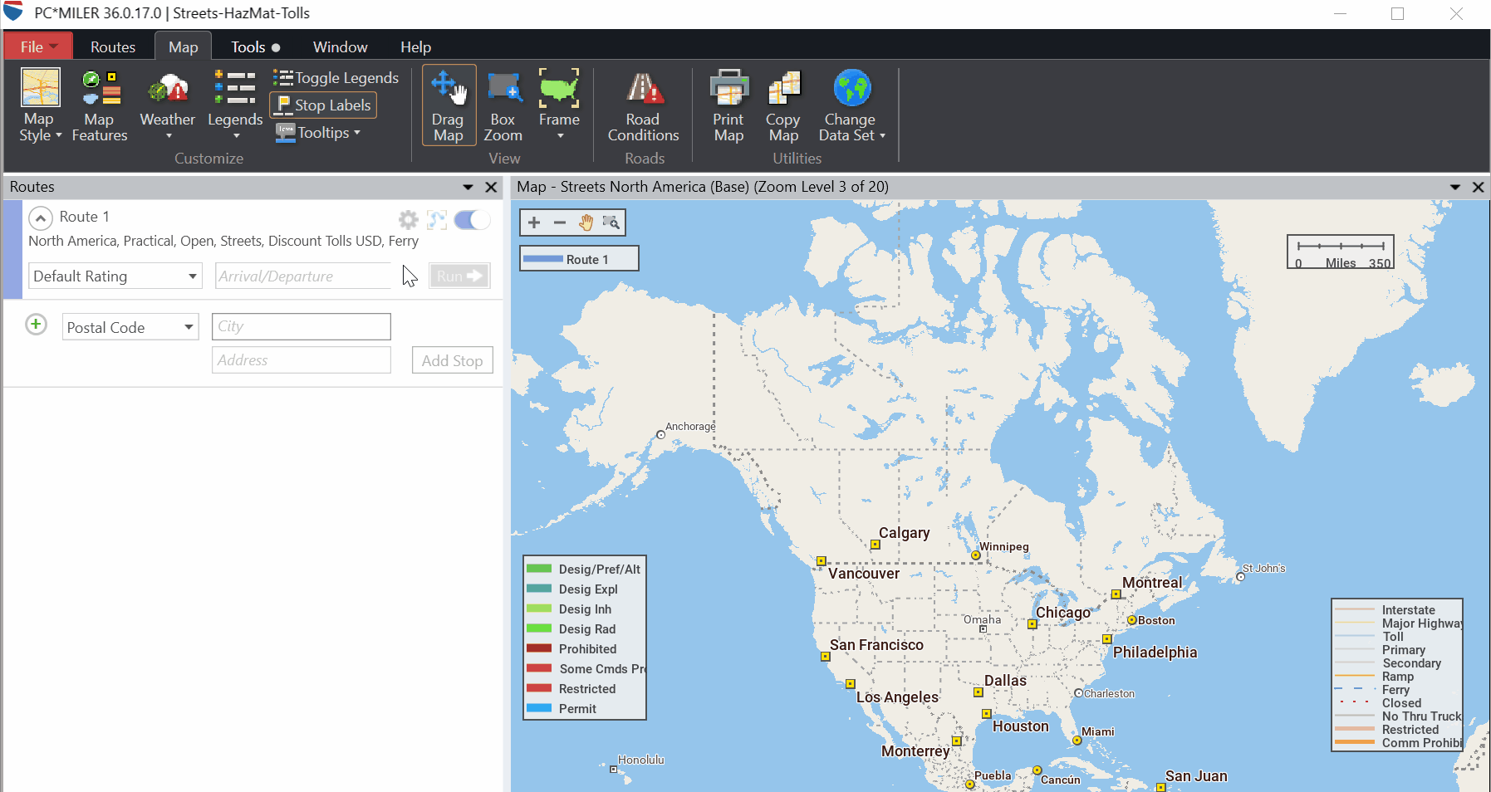Collapse Route 1 with the chevron
Viewport: 1491px width, 792px height.
coord(41,218)
